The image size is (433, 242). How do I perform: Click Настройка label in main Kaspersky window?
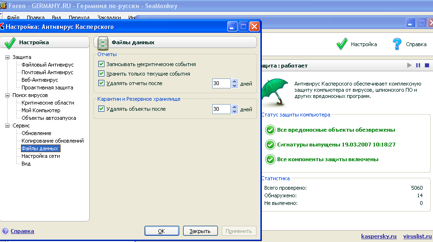[364, 44]
